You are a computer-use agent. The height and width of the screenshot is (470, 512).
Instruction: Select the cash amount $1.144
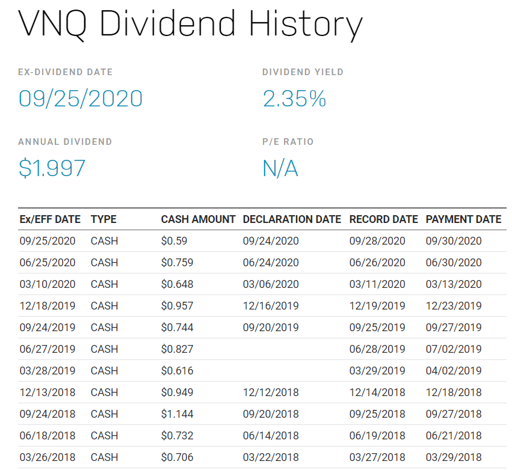tap(177, 414)
